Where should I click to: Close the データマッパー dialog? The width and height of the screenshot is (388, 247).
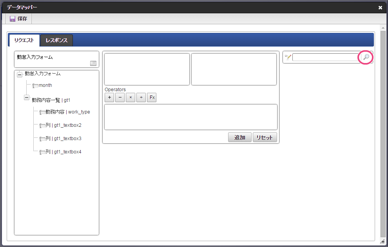pos(380,8)
